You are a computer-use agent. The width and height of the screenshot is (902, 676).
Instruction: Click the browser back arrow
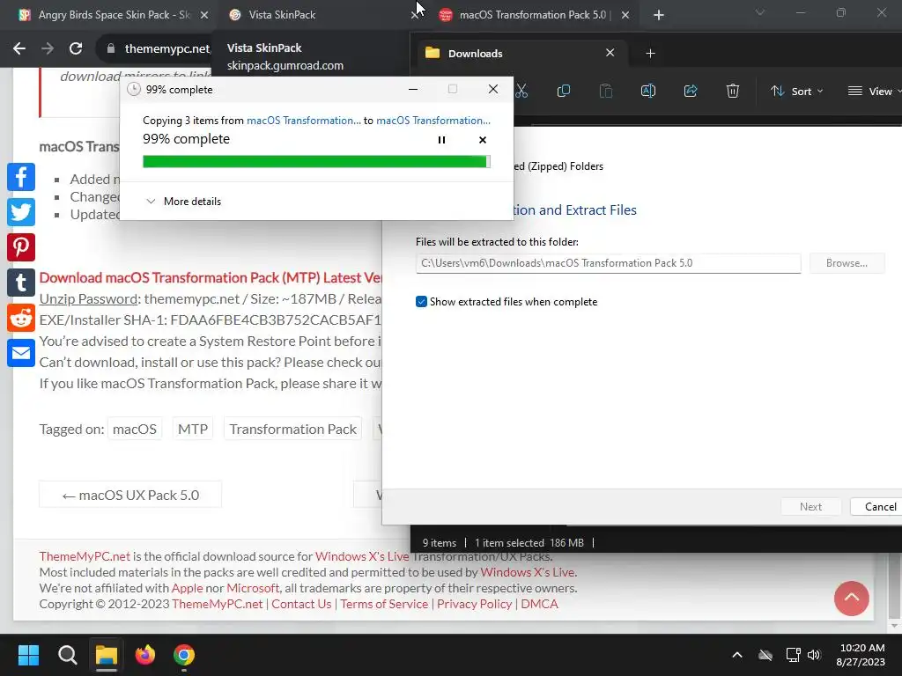tap(19, 49)
